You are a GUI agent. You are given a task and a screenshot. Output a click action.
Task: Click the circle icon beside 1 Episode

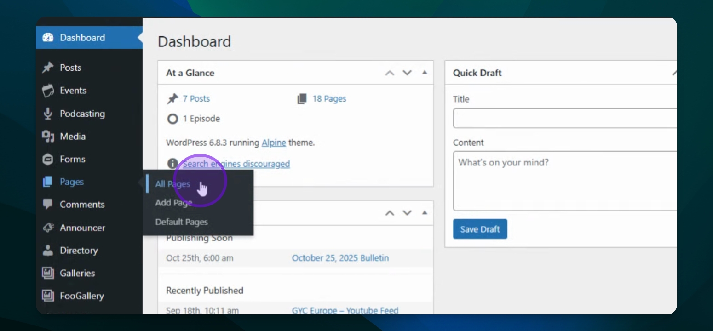pos(172,119)
